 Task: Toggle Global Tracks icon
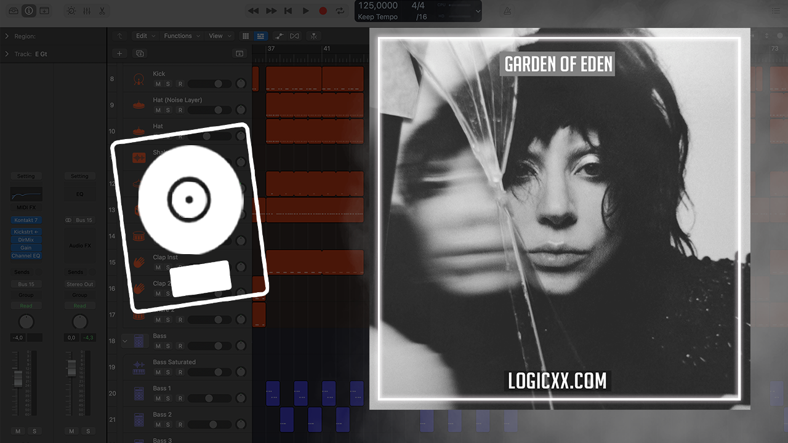(239, 54)
